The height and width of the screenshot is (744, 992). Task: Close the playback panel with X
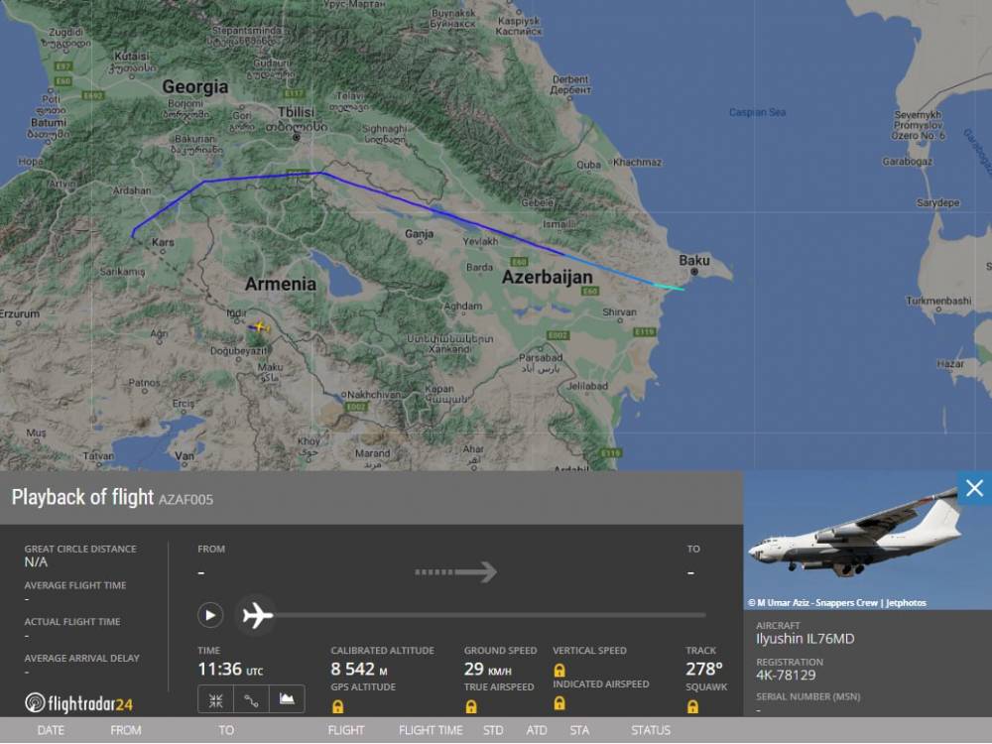(974, 488)
